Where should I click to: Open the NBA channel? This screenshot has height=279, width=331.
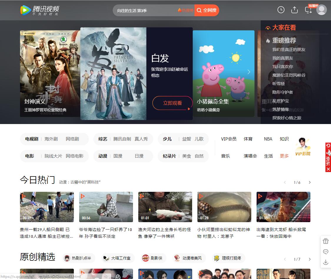(268, 139)
